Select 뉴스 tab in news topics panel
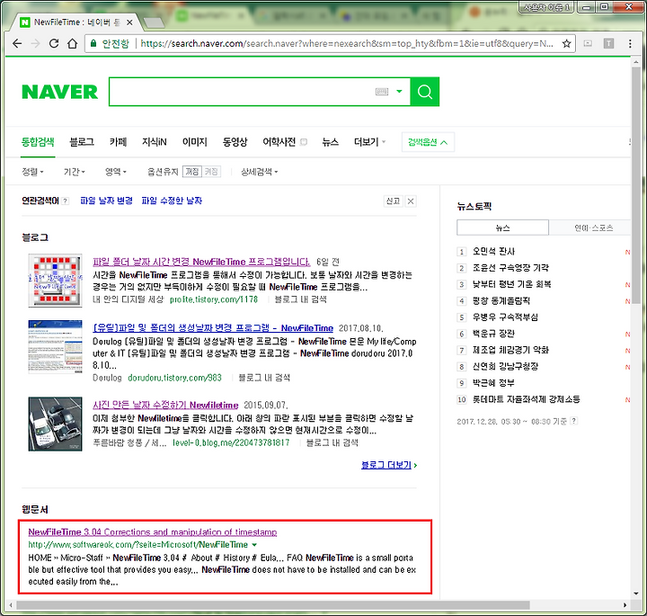 click(x=502, y=228)
